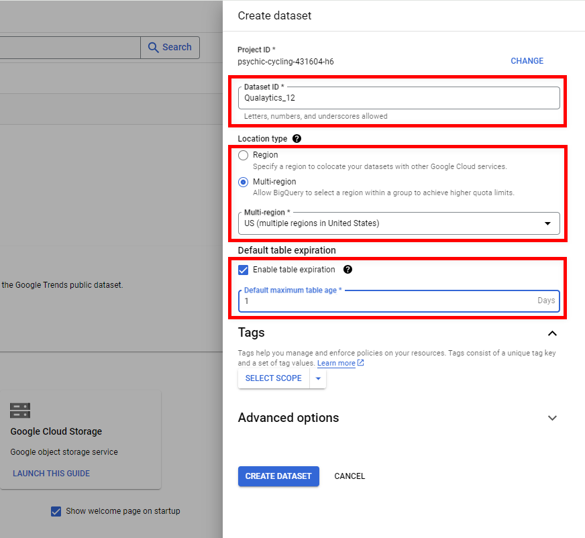585x538 pixels.
Task: Open the Create dataset panel title area
Action: click(x=273, y=15)
